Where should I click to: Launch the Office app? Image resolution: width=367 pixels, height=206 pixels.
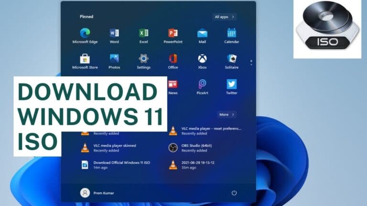pyautogui.click(x=173, y=61)
